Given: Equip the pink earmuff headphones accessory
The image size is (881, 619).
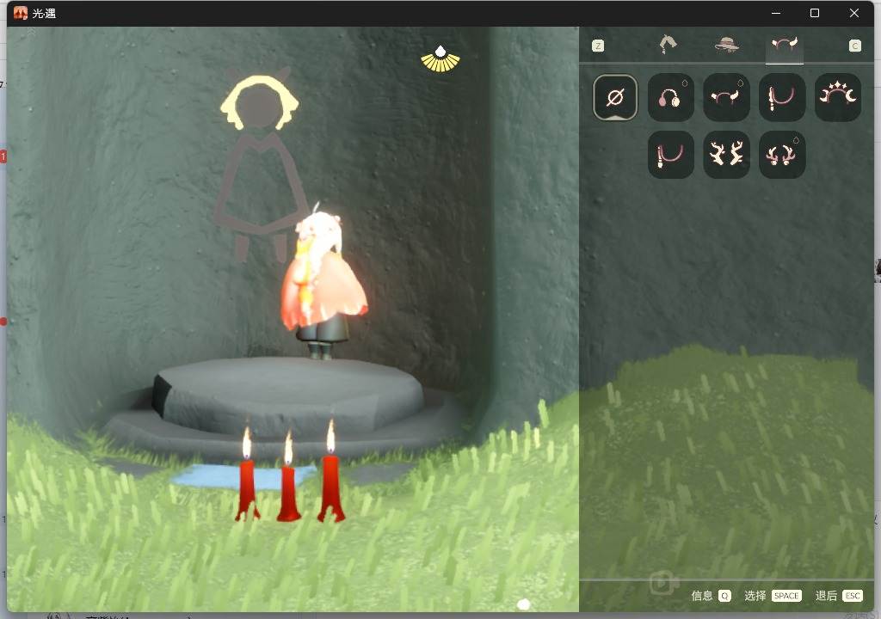Looking at the screenshot, I should pyautogui.click(x=670, y=97).
